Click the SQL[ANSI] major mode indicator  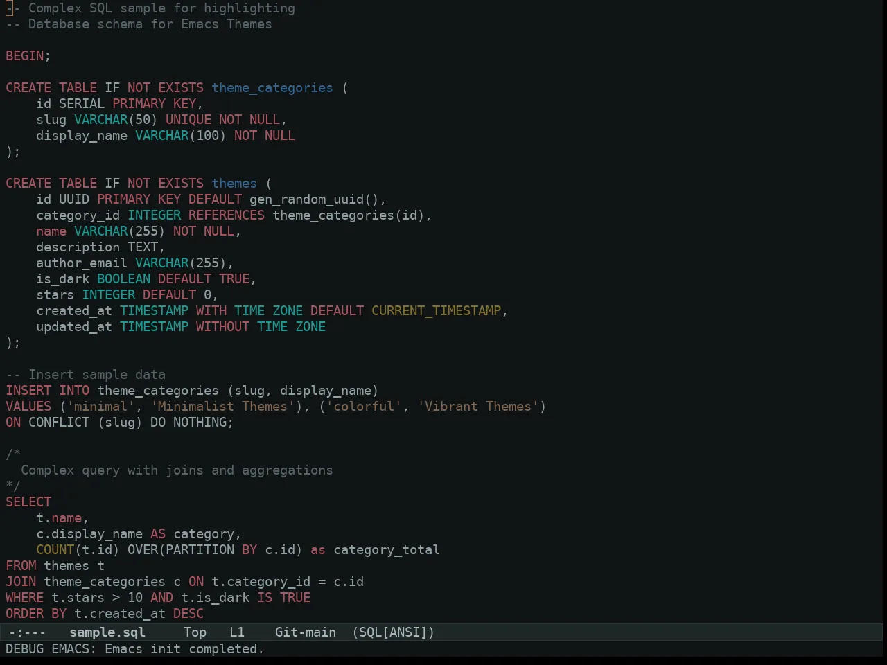click(x=394, y=632)
